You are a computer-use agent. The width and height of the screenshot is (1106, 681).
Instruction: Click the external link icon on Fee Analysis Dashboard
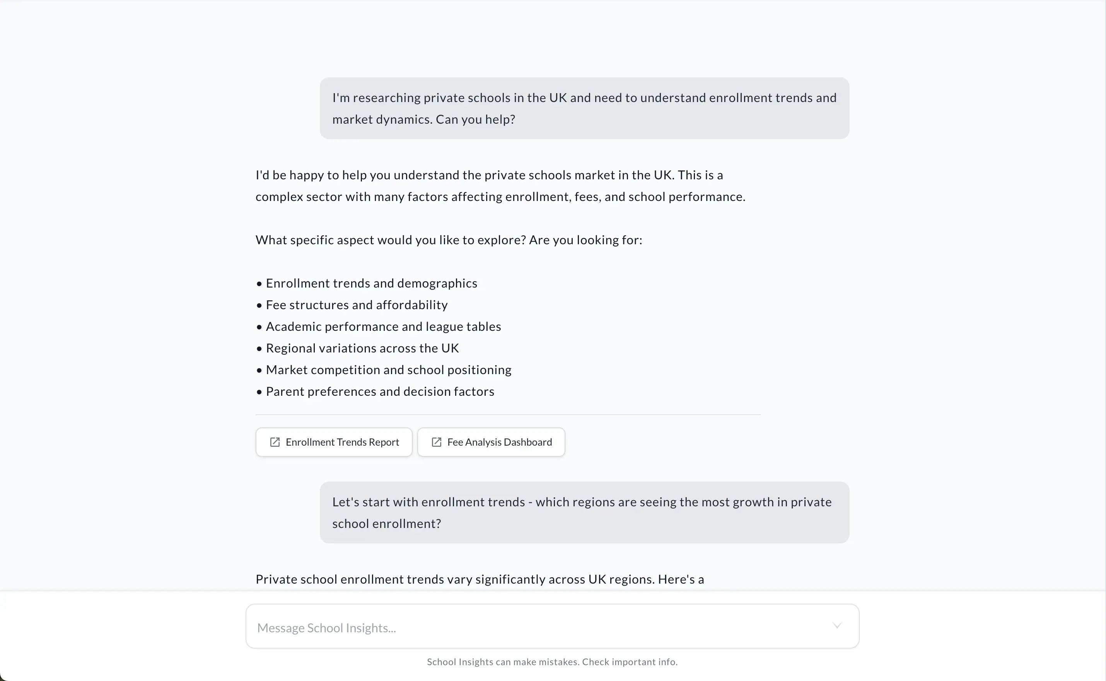coord(436,442)
